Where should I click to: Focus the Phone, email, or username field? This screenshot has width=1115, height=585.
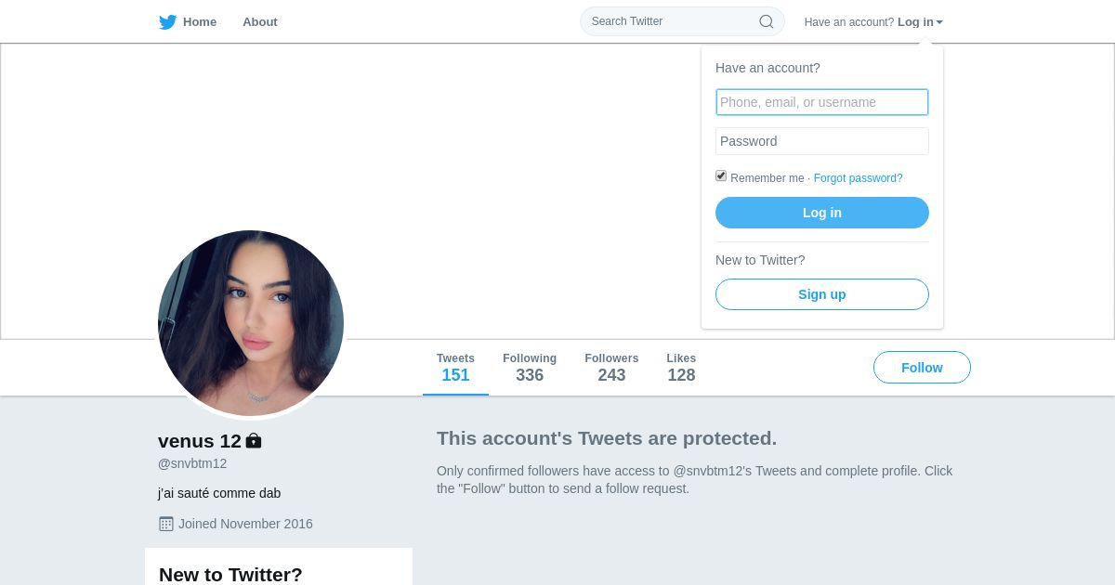click(822, 102)
